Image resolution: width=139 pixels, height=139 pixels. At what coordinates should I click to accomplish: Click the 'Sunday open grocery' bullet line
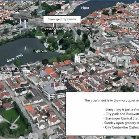(120, 123)
